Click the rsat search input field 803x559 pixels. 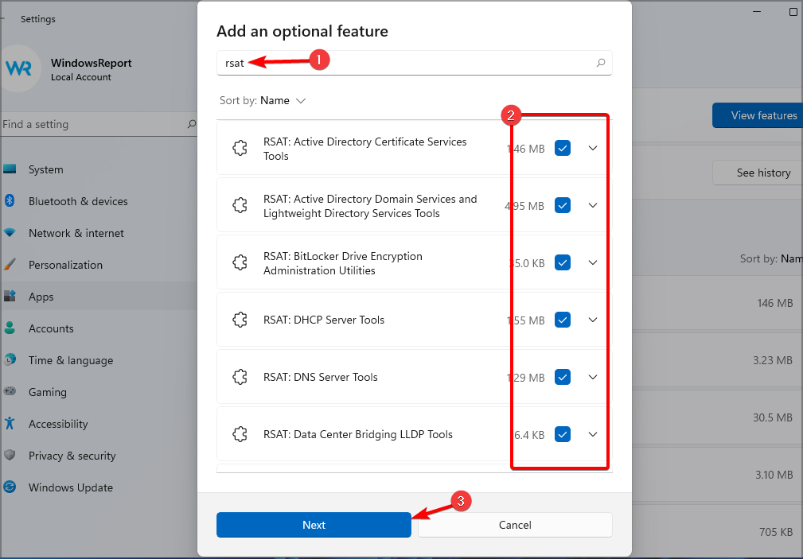point(406,63)
